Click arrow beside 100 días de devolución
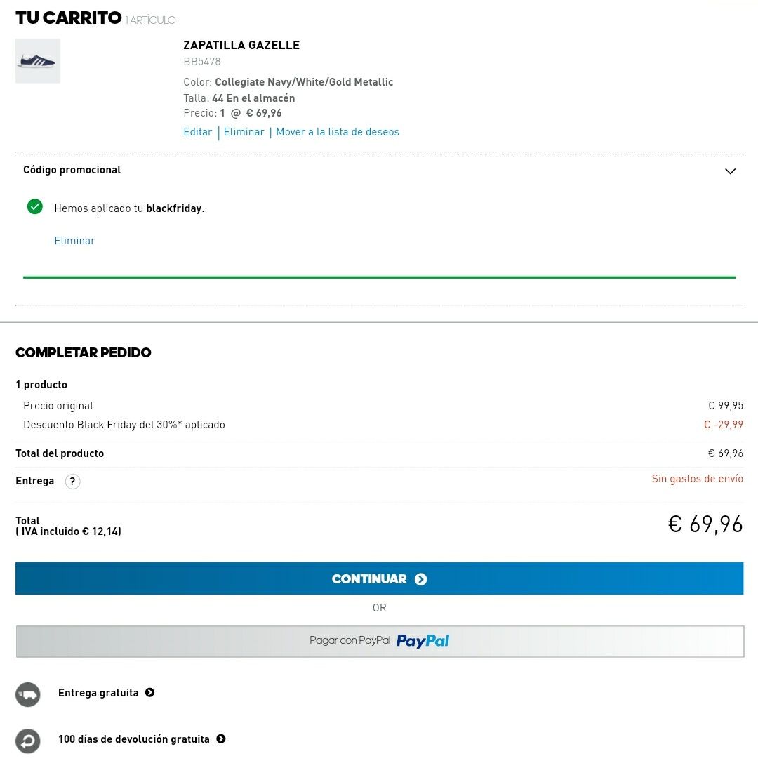 (221, 739)
